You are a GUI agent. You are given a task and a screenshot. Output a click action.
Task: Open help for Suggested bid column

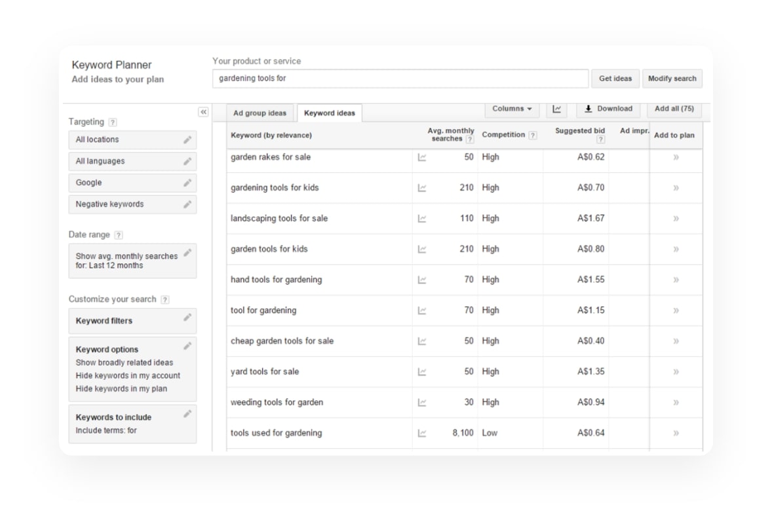coord(601,140)
